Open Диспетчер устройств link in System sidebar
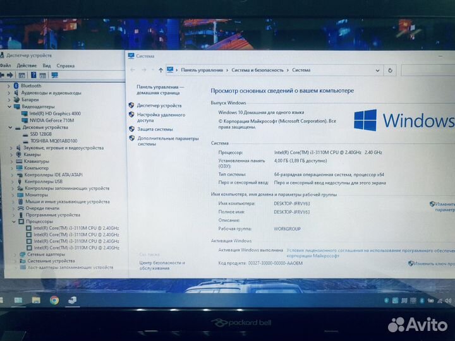 tap(159, 105)
